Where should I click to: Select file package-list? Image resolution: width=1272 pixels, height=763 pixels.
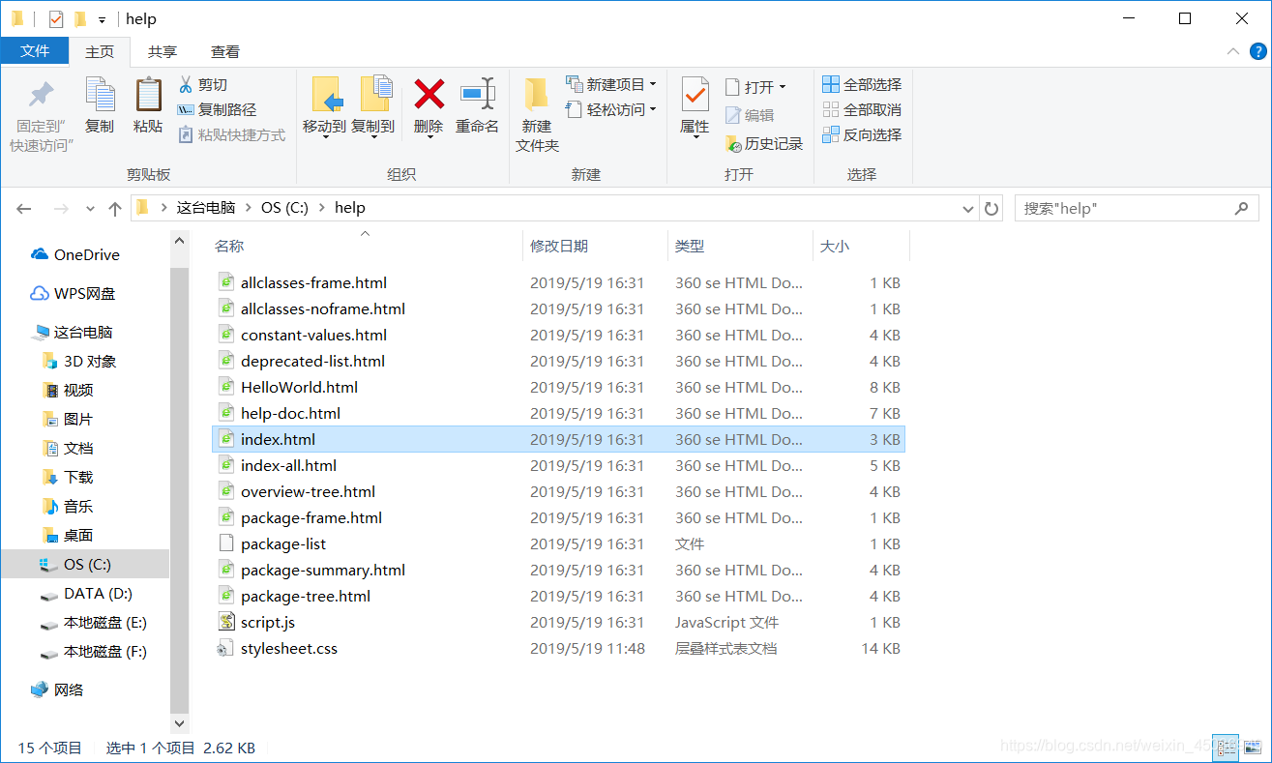pos(283,543)
